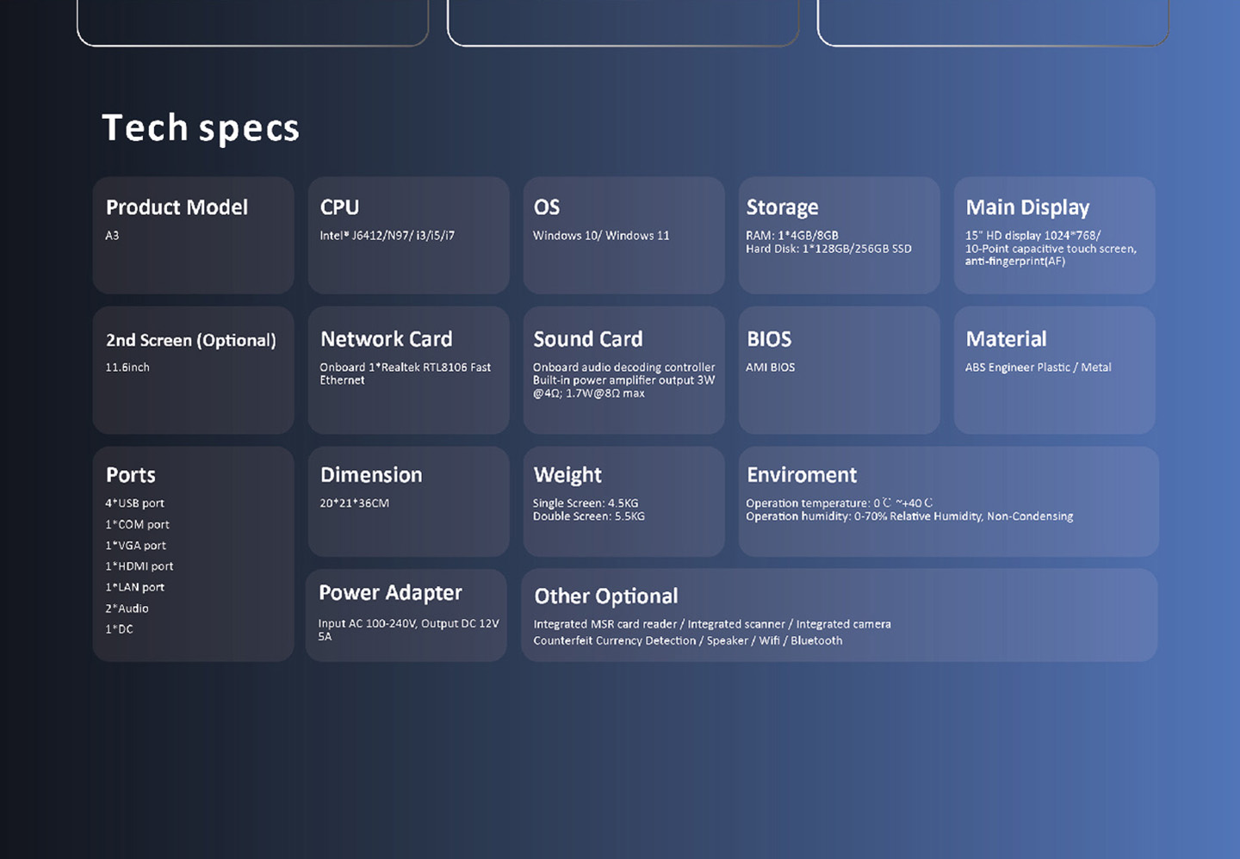Select the 2nd Screen (Optional) card
This screenshot has width=1240, height=859.
(x=193, y=370)
